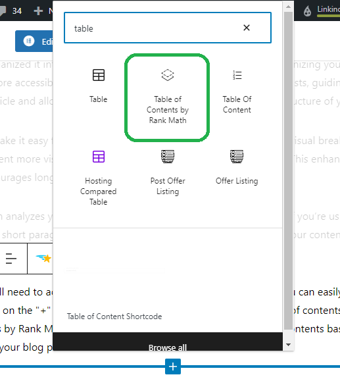
Task: Select the Table of Content Shortcode pattern
Action: [x=114, y=316]
